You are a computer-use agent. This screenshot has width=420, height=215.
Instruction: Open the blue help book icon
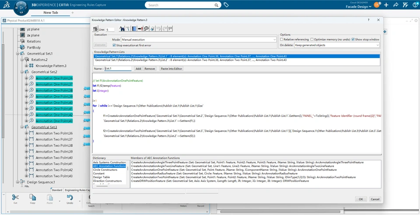click(x=134, y=29)
